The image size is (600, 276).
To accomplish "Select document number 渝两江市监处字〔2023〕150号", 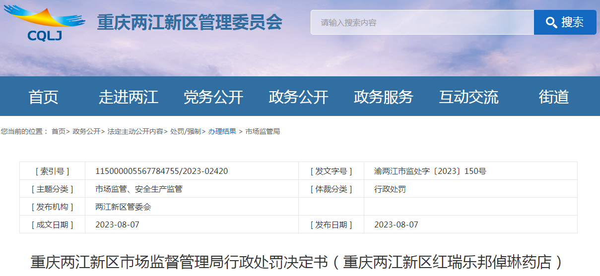I will point(430,171).
